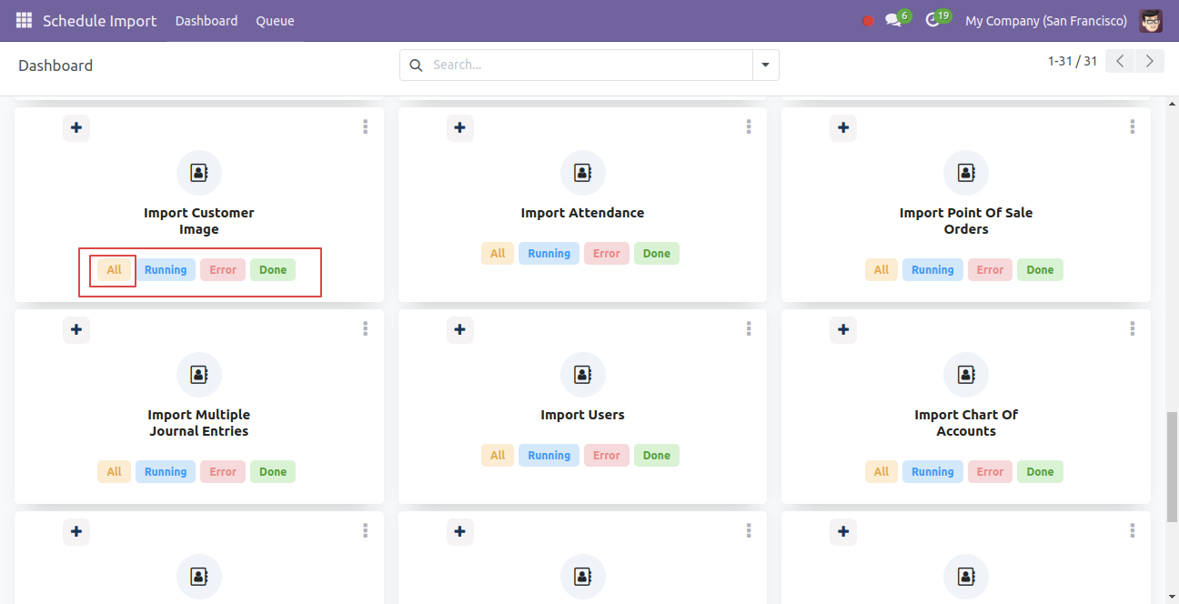The image size is (1179, 604).
Task: Open the Queue menu
Action: [275, 21]
